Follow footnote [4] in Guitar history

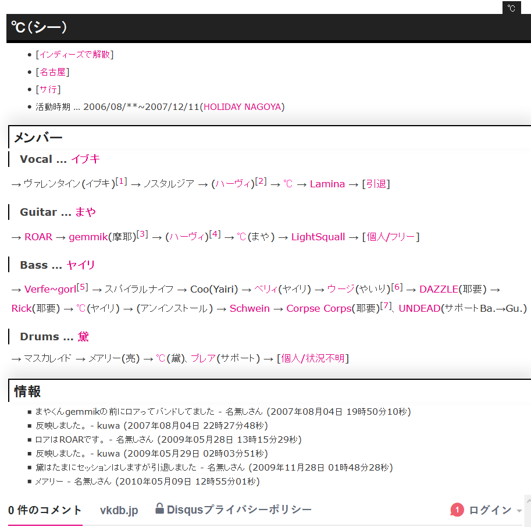pyautogui.click(x=215, y=234)
